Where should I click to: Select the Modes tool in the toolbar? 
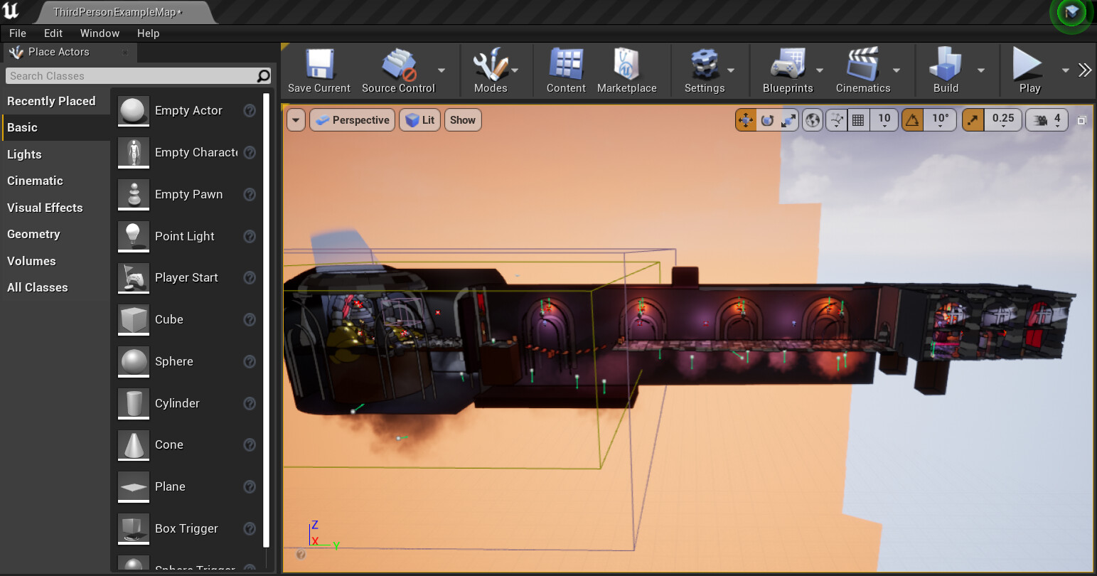click(x=490, y=70)
